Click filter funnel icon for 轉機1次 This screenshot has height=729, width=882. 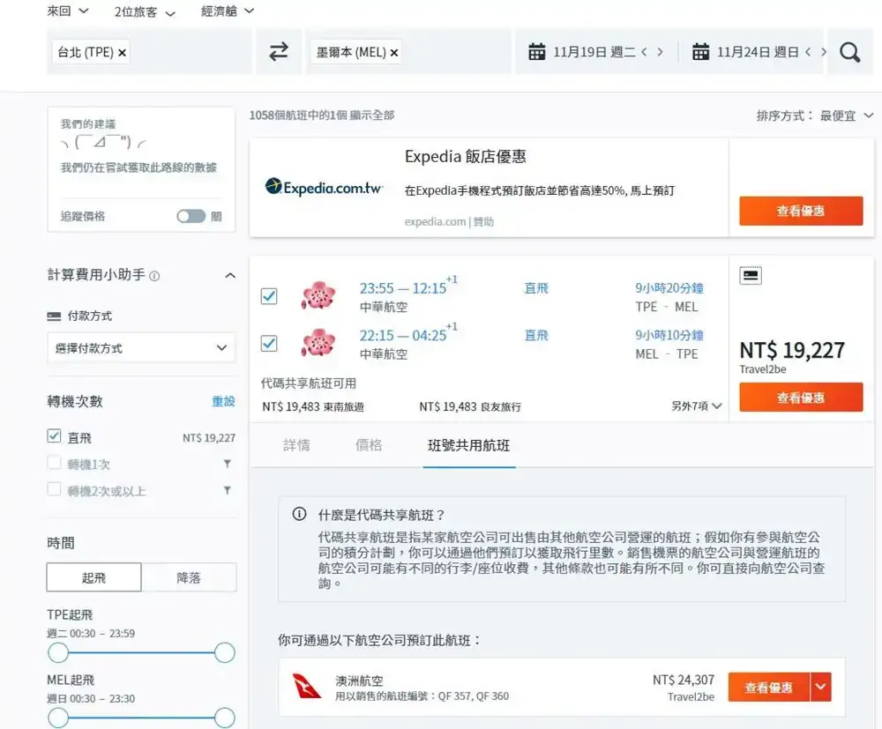coord(228,464)
